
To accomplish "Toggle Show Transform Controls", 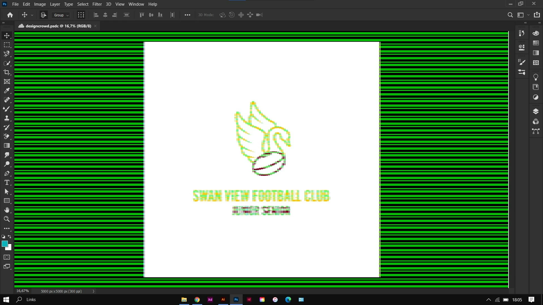I will point(81,15).
